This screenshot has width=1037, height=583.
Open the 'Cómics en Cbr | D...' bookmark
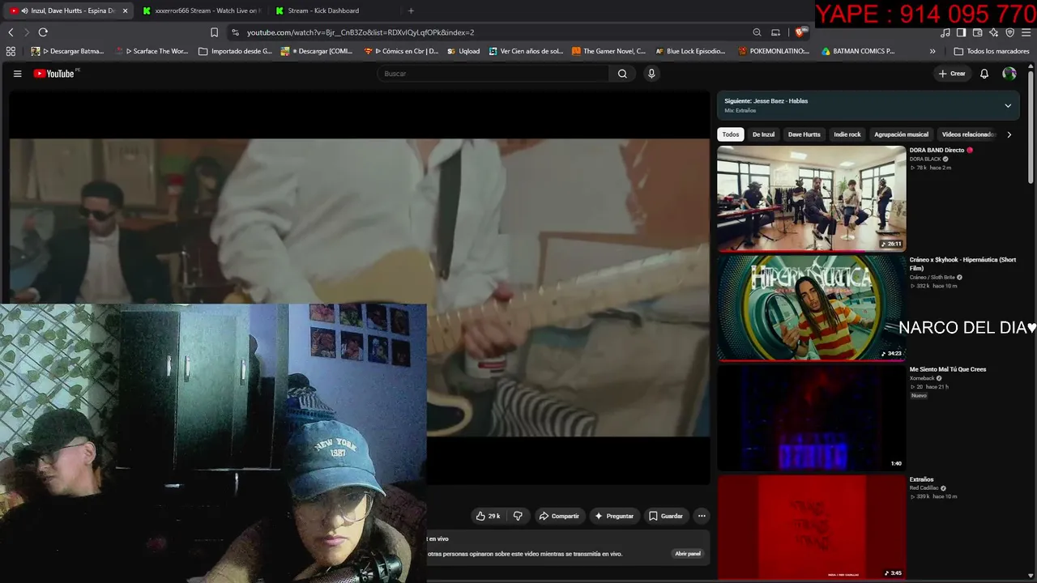click(401, 51)
